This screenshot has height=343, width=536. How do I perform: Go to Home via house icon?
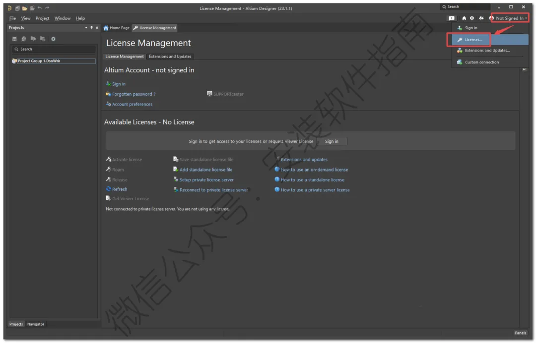(464, 18)
